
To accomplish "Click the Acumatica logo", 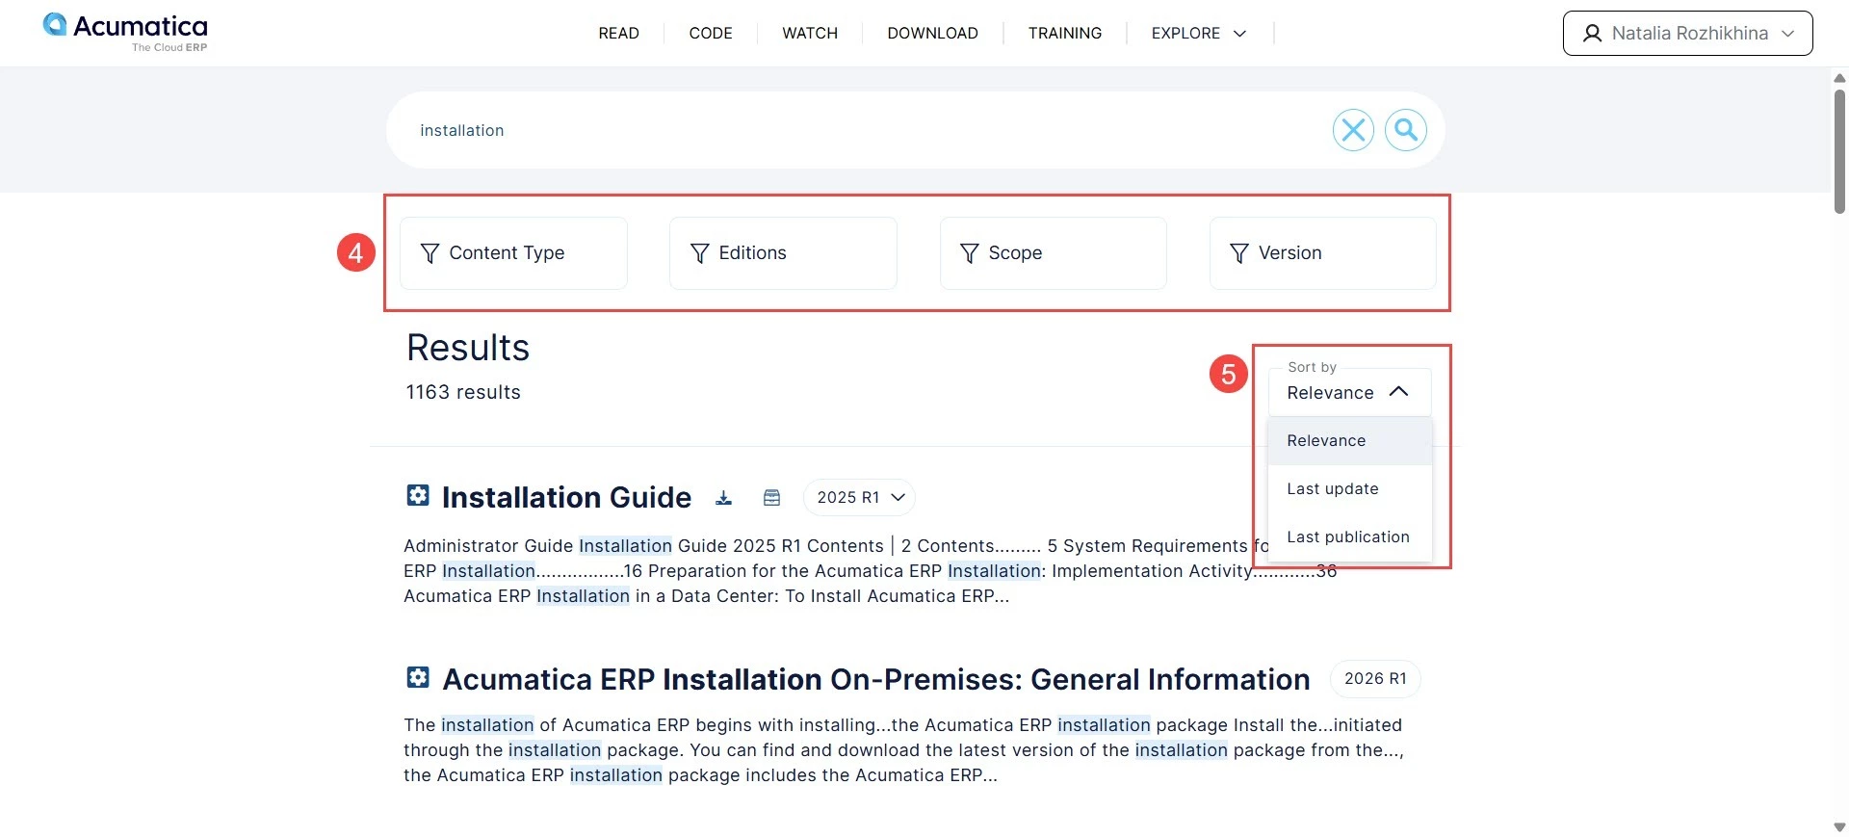I will pyautogui.click(x=125, y=32).
